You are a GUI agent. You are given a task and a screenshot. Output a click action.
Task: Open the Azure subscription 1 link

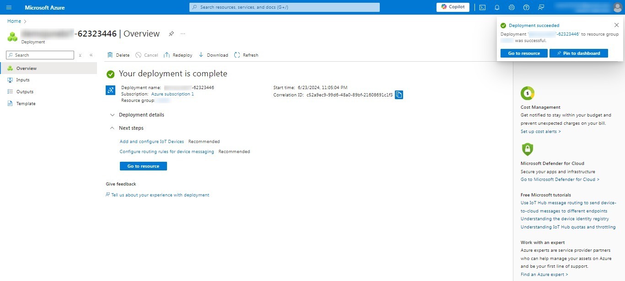coord(172,94)
